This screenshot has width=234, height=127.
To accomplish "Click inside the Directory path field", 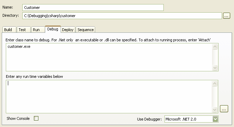I will (x=122, y=16).
